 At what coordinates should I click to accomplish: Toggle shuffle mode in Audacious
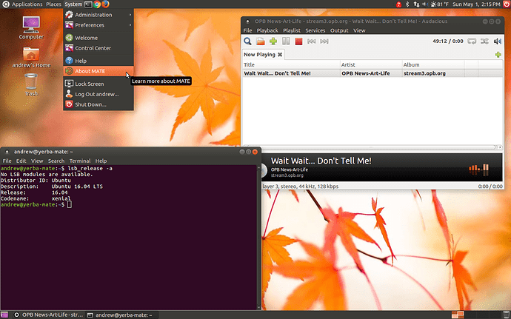point(484,41)
